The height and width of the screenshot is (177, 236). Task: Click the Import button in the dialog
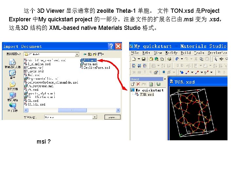point(112,117)
